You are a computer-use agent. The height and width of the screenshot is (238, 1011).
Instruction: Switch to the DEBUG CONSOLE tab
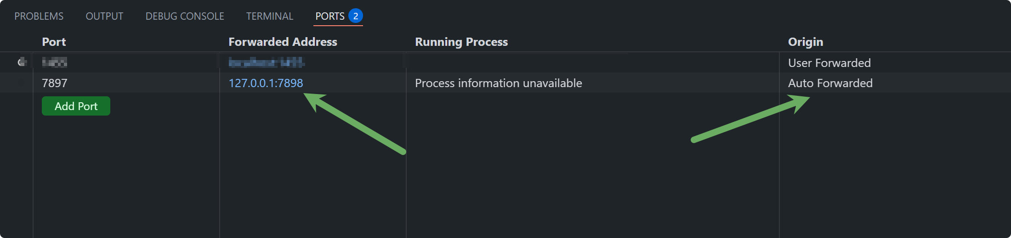(x=185, y=16)
